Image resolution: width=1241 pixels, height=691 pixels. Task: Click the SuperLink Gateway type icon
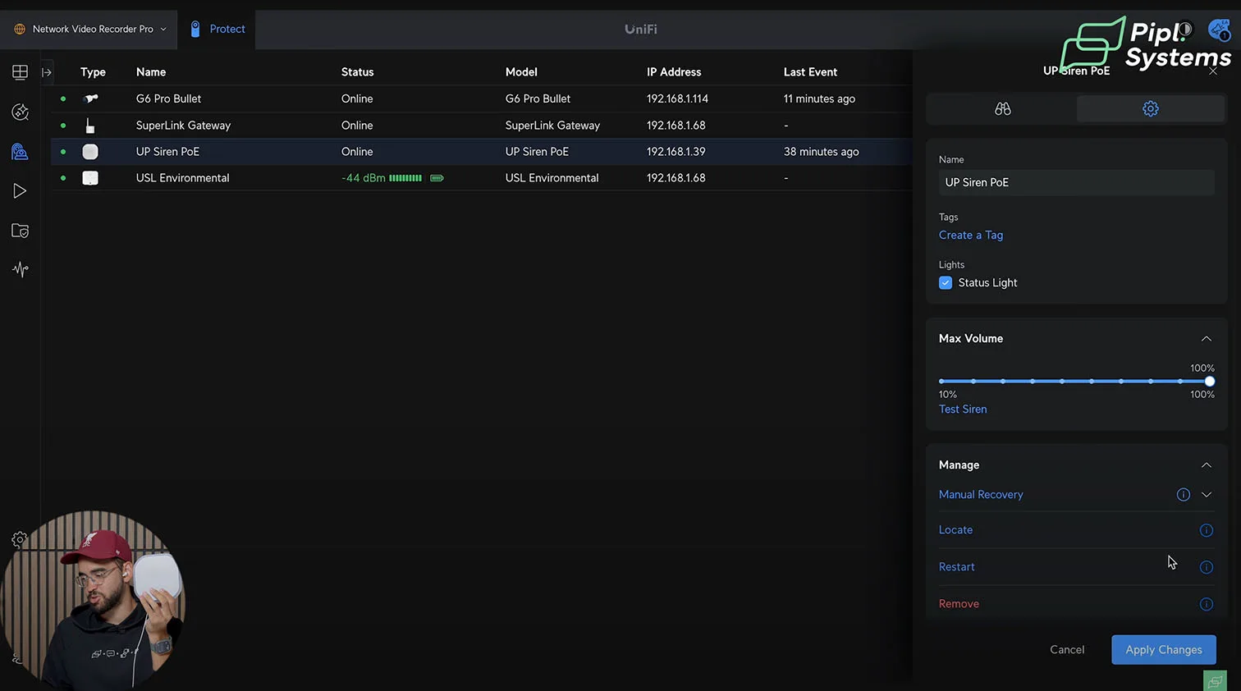[90, 126]
